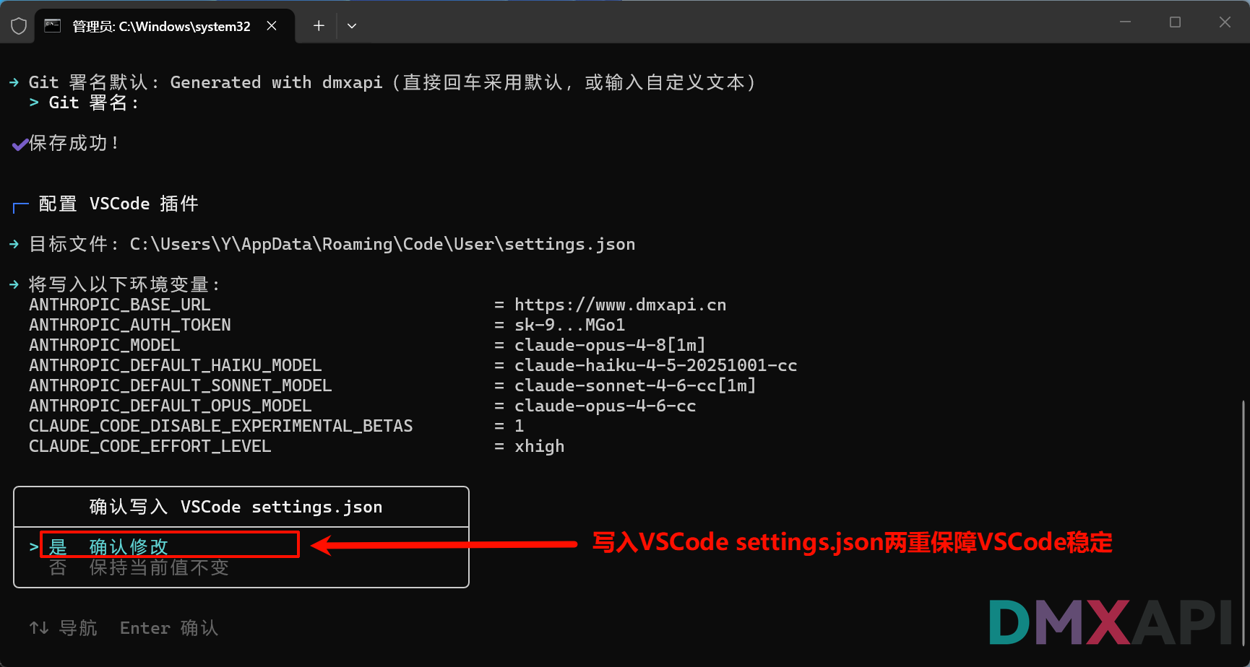
Task: Minimize the terminal window
Action: [x=1125, y=22]
